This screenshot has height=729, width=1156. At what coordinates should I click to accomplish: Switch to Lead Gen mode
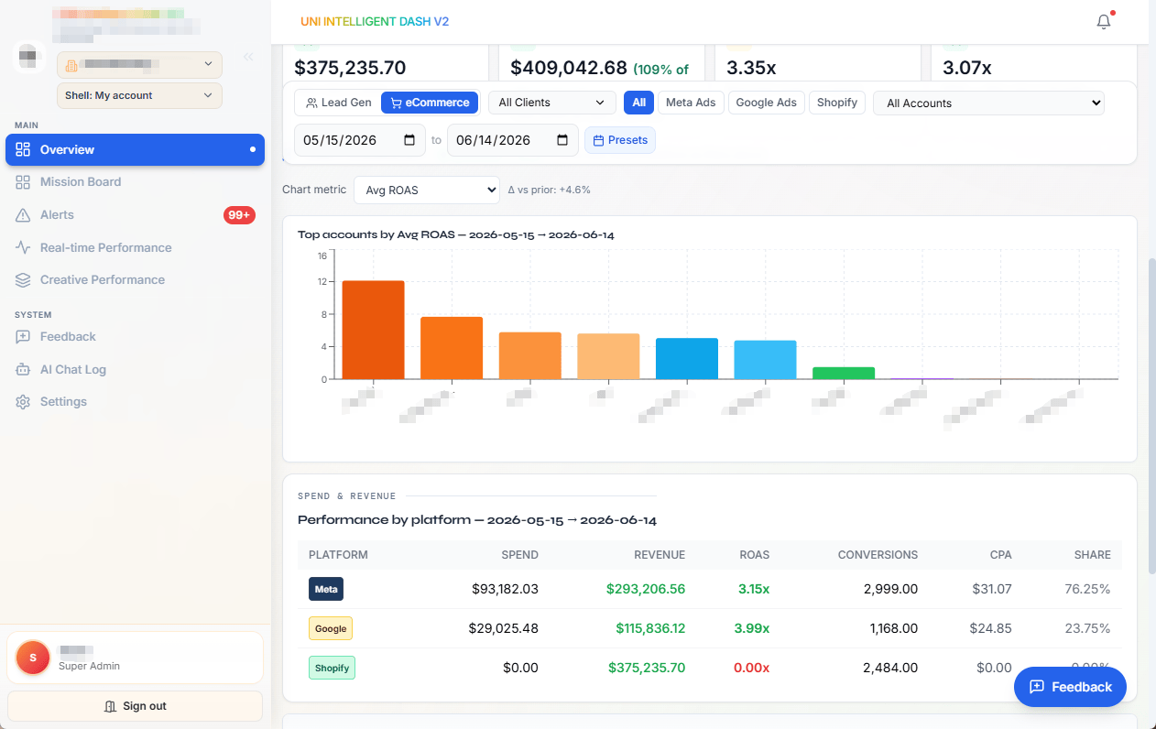338,103
